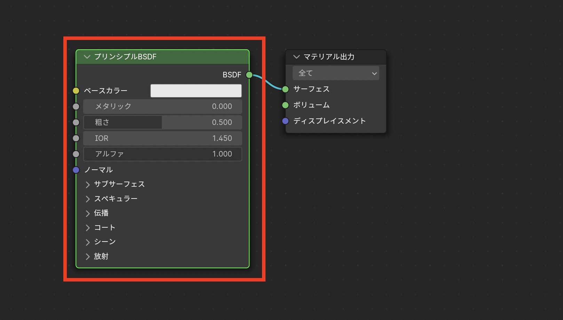Collapse the マテリアル出力 node
The image size is (563, 320).
point(296,57)
